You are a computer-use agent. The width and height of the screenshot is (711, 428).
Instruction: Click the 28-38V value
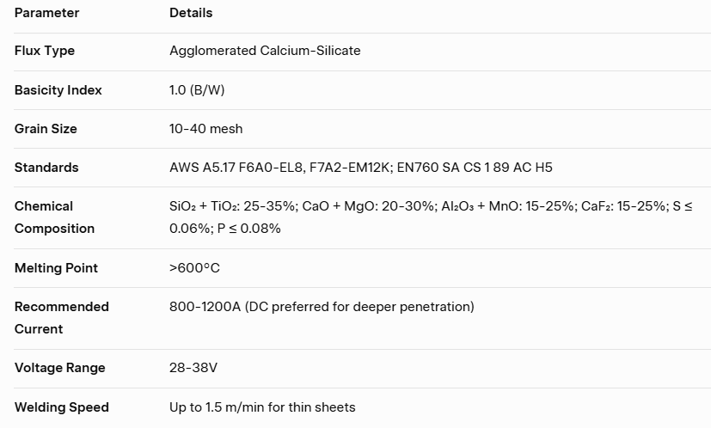pos(193,368)
